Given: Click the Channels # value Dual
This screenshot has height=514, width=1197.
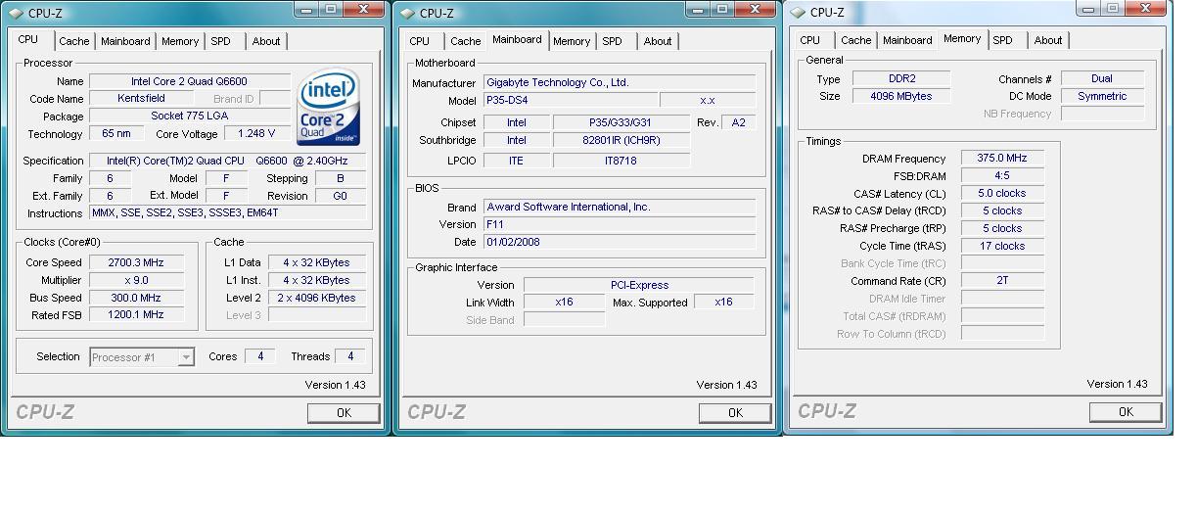Looking at the screenshot, I should (x=1102, y=79).
